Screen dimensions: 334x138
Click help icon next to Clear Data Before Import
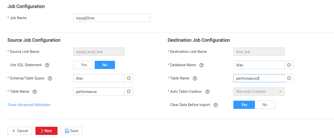[216, 105]
